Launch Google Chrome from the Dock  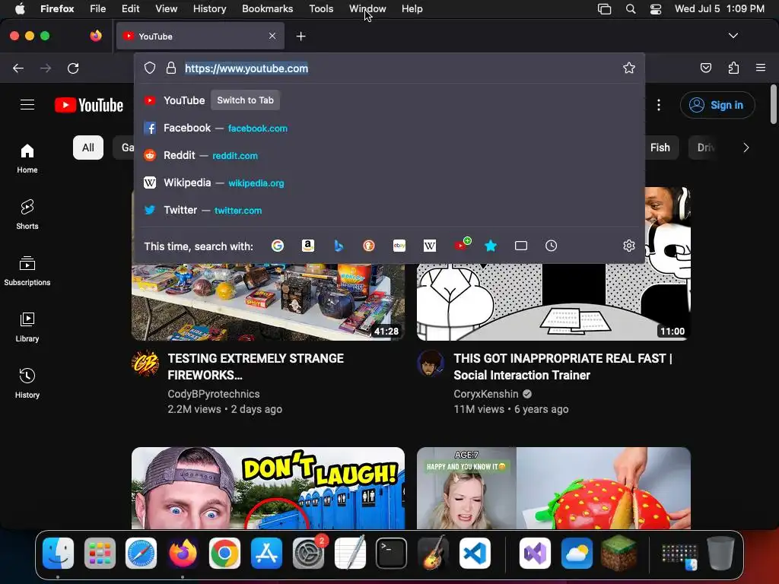(224, 554)
